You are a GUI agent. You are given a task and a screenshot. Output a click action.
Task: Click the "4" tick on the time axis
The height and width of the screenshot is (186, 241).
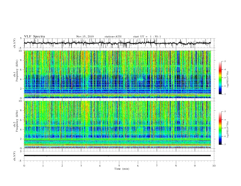[x=100, y=166]
